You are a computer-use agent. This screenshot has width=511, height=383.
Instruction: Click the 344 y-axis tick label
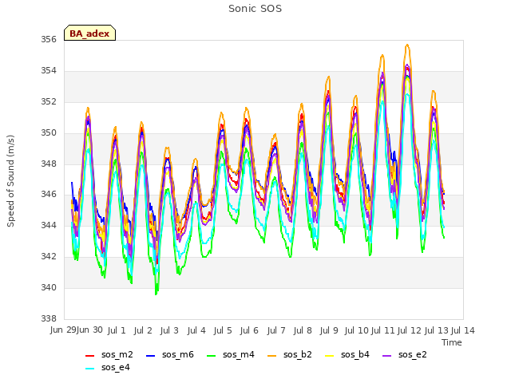pos(49,225)
